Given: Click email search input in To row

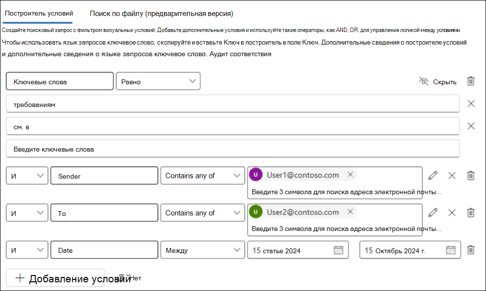Looking at the screenshot, I should (x=335, y=229).
